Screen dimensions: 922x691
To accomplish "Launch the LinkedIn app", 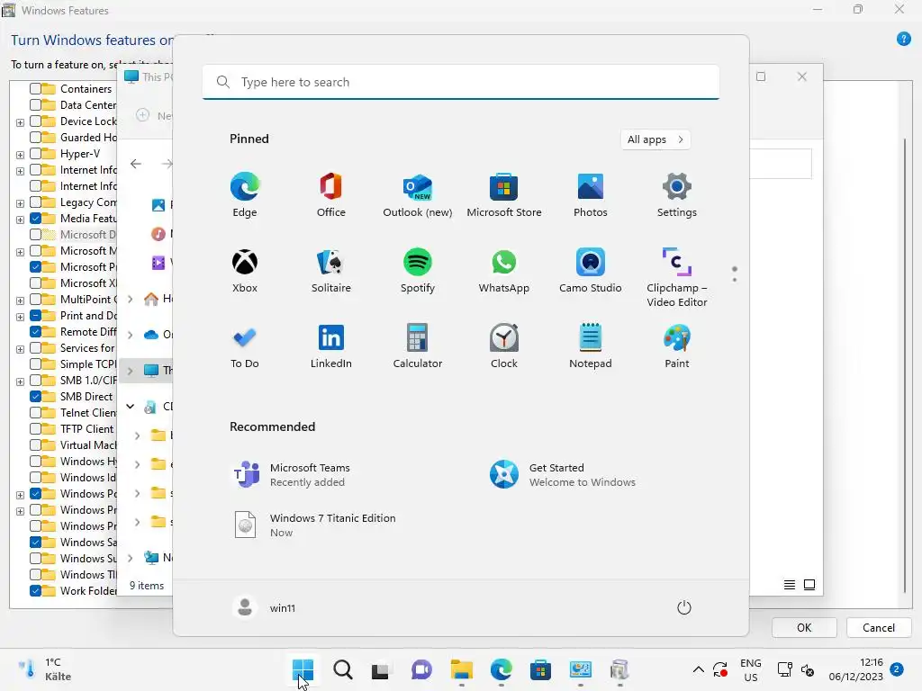I will coord(331,346).
